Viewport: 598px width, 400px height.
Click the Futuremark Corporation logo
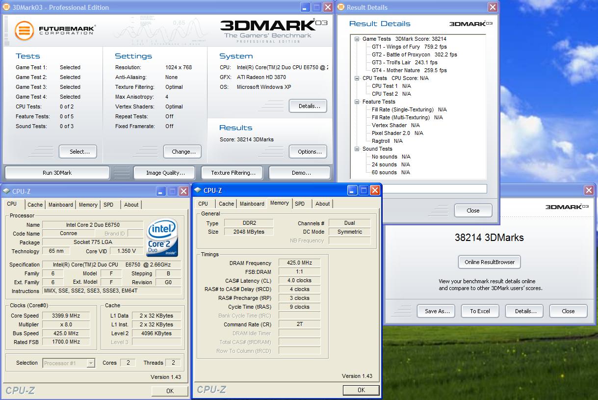click(54, 30)
